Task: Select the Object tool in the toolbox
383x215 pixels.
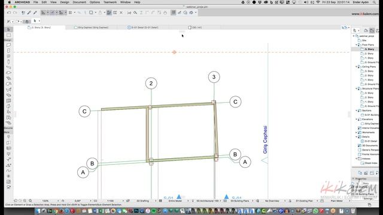Action: click(8, 112)
